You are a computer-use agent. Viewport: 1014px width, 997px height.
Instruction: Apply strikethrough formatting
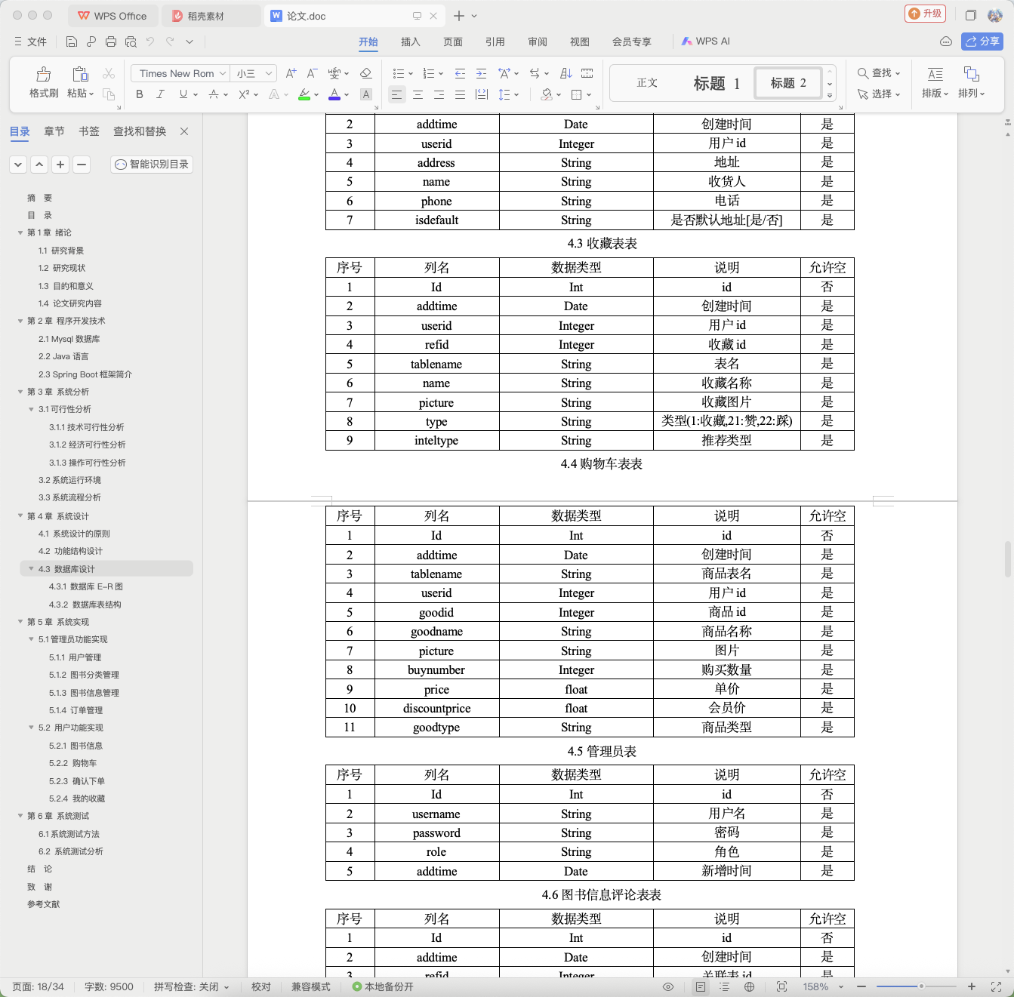click(214, 94)
